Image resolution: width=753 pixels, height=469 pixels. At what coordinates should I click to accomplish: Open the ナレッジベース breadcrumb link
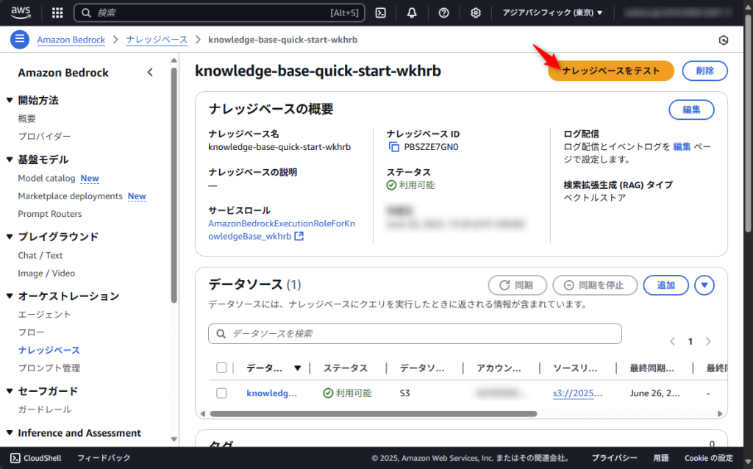[157, 40]
